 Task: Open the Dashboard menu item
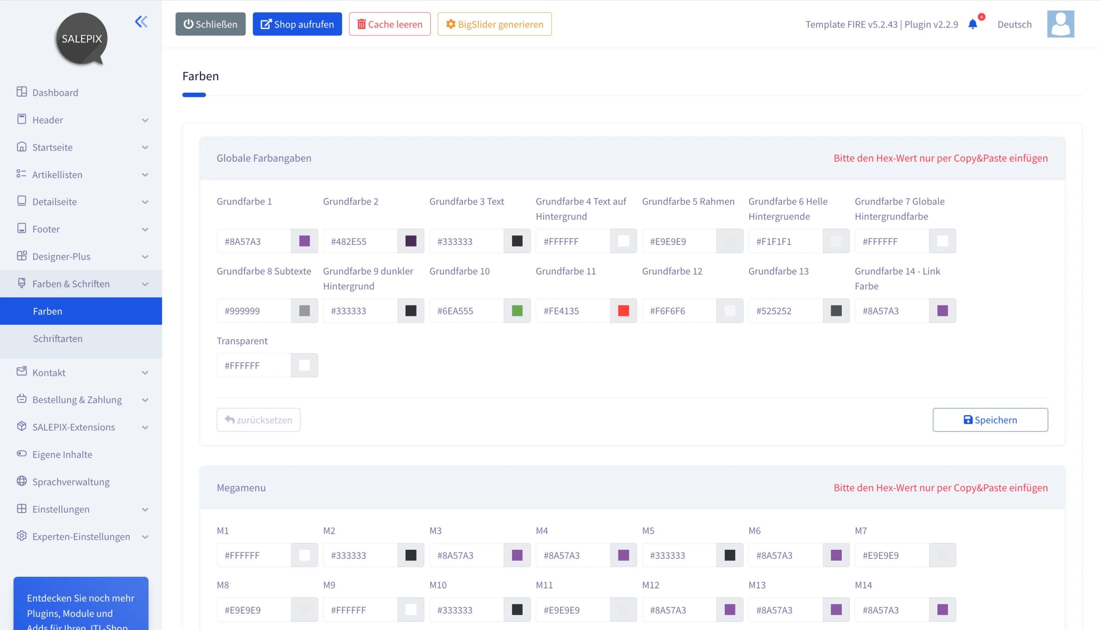click(x=81, y=93)
